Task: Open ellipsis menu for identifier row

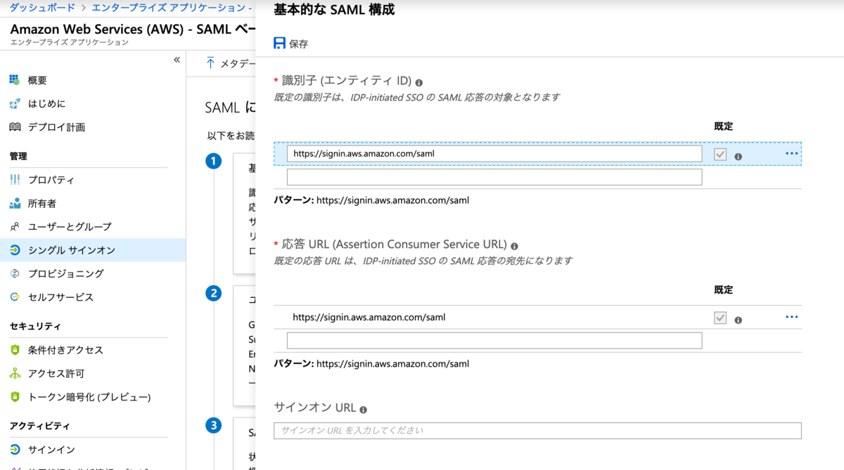Action: (792, 153)
